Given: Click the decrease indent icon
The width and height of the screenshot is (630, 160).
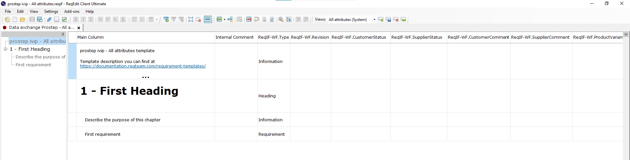Looking at the screenshot, I should coord(298,19).
